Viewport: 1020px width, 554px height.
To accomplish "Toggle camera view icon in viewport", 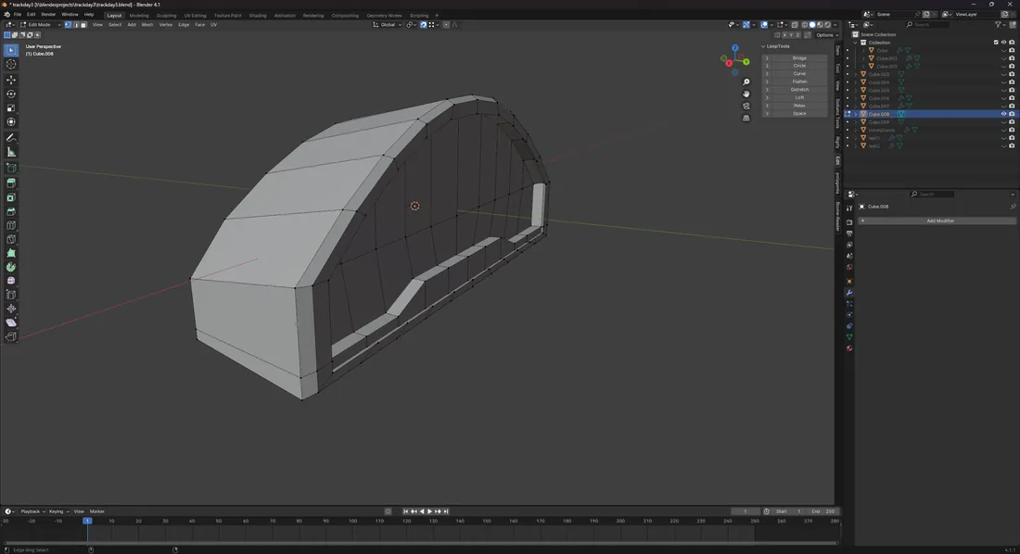I will [x=746, y=106].
